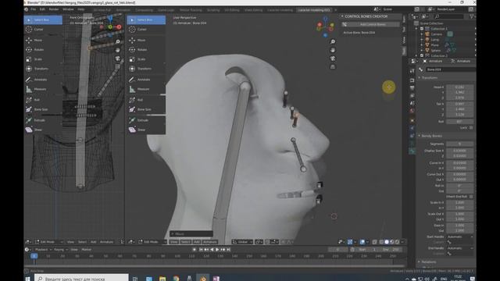Activate Bone Size tool in the left viewport toolbar
Screen dimensions: 500x281
42,109
